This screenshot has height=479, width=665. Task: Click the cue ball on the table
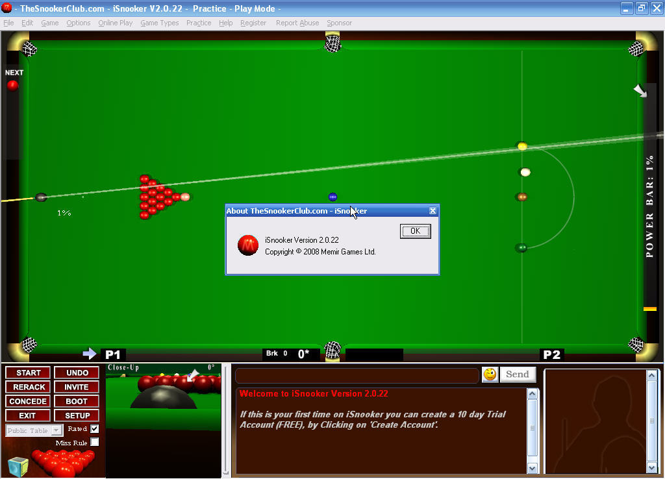525,172
